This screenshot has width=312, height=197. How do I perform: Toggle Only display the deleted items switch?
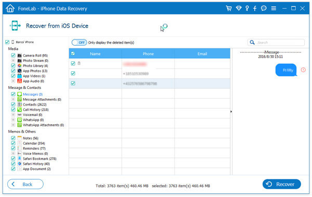(79, 43)
